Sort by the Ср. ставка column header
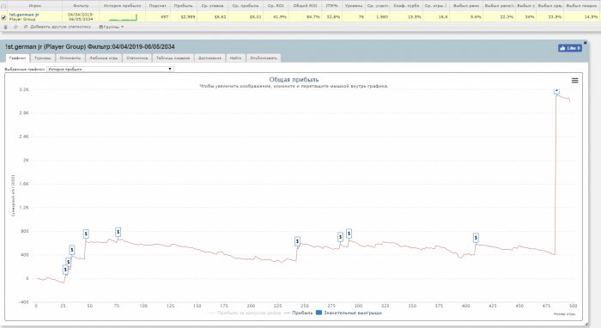Screen dimensions: 601x328 coord(212,6)
